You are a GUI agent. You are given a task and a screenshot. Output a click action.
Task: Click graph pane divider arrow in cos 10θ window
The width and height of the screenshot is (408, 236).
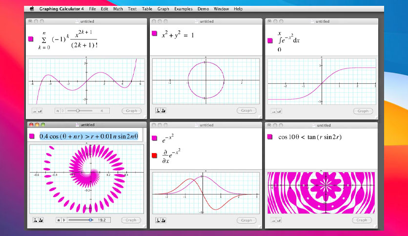321,171
